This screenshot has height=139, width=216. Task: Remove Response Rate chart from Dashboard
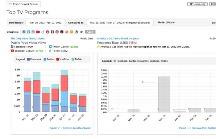pos(204,128)
